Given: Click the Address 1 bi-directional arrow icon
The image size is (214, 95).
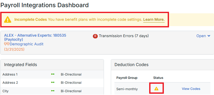Looking at the screenshot, I should click(x=53, y=74).
